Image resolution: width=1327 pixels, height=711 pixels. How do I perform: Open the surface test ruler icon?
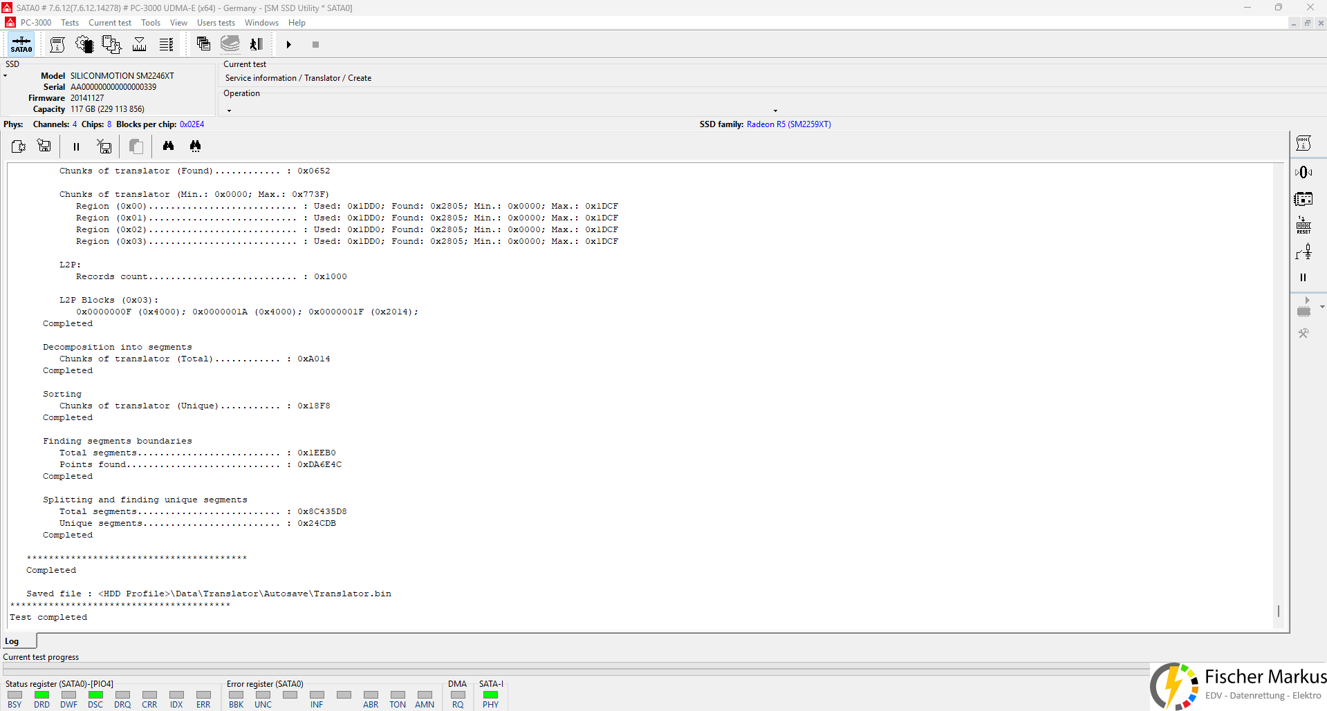pyautogui.click(x=139, y=44)
